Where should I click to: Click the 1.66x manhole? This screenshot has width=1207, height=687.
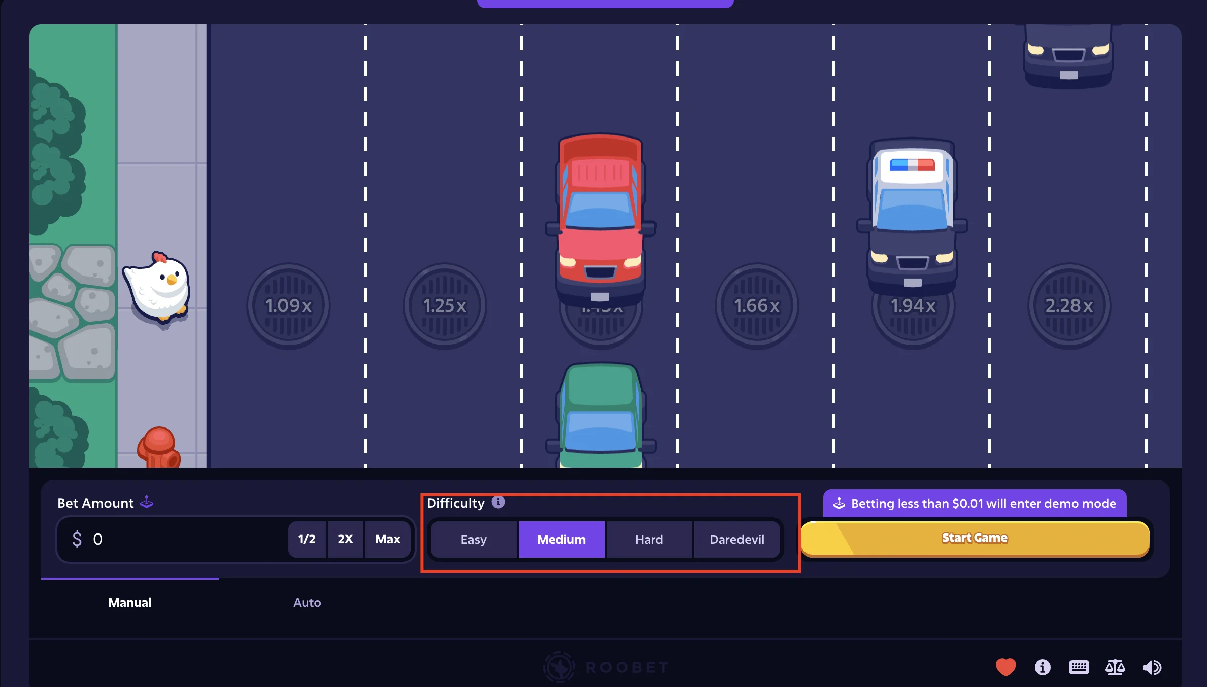click(757, 306)
